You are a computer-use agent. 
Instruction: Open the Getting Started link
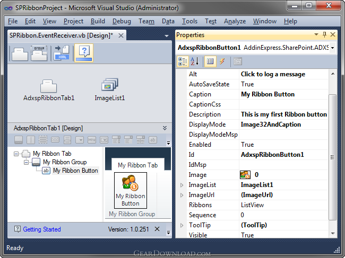pyautogui.click(x=42, y=229)
